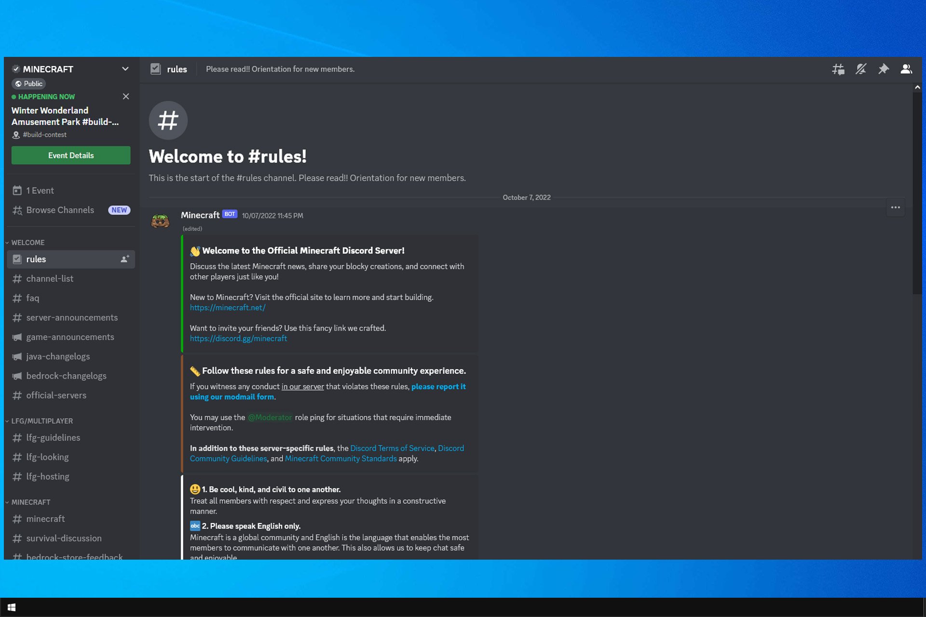
Task: Click the https://minecraft.net/ link
Action: point(227,307)
